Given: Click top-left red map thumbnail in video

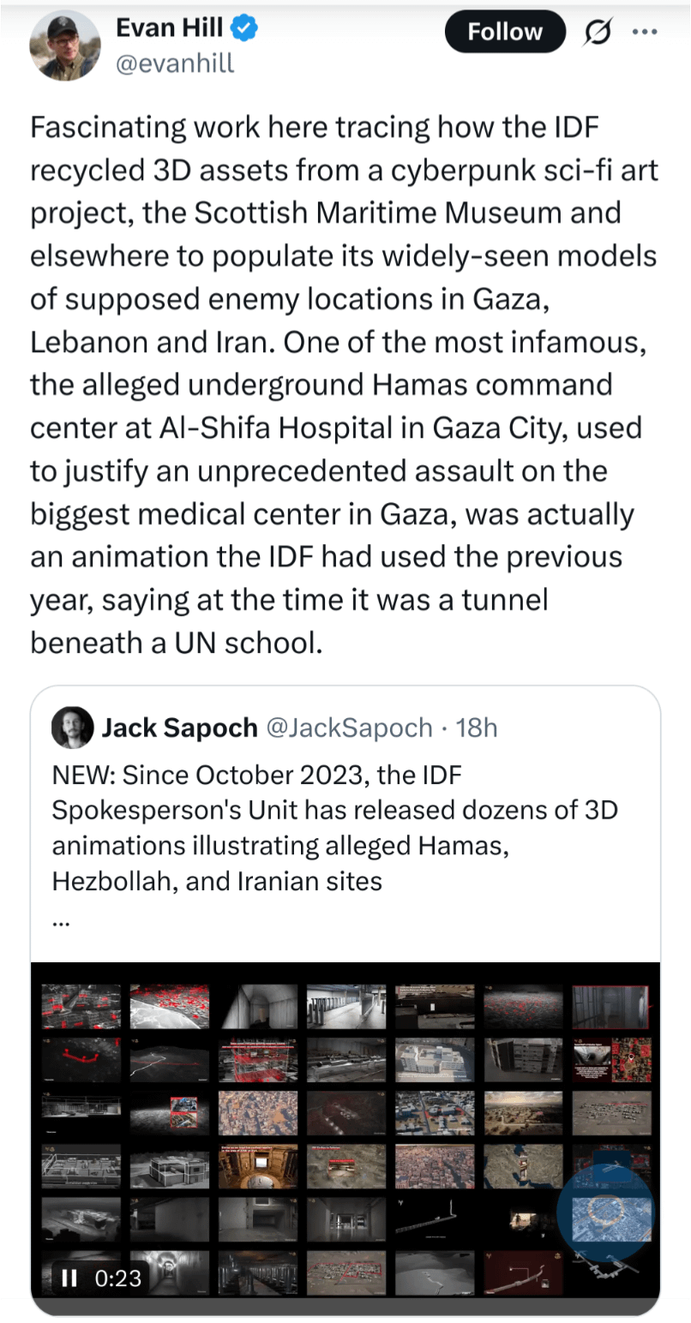Looking at the screenshot, I should pyautogui.click(x=81, y=1007).
